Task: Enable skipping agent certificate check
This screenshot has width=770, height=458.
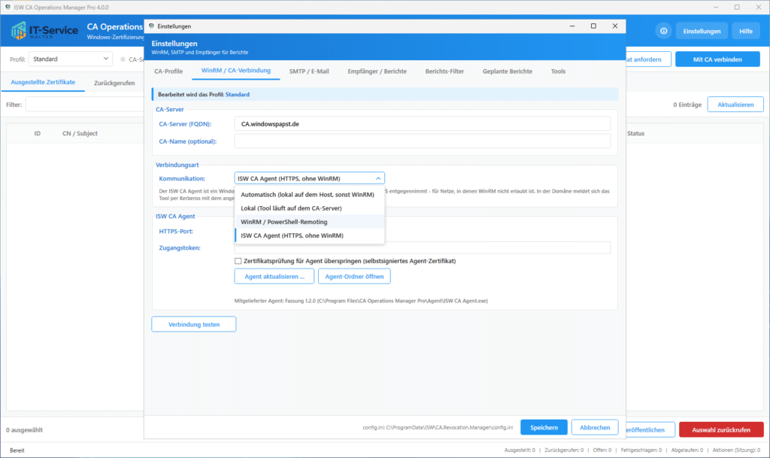Action: [x=238, y=261]
